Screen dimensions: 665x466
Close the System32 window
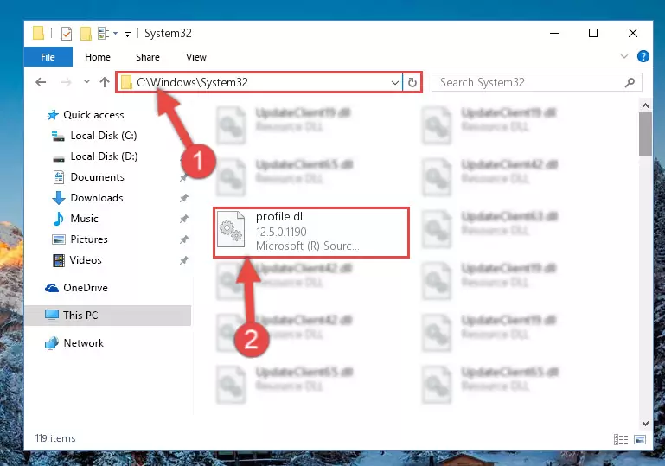(x=633, y=33)
